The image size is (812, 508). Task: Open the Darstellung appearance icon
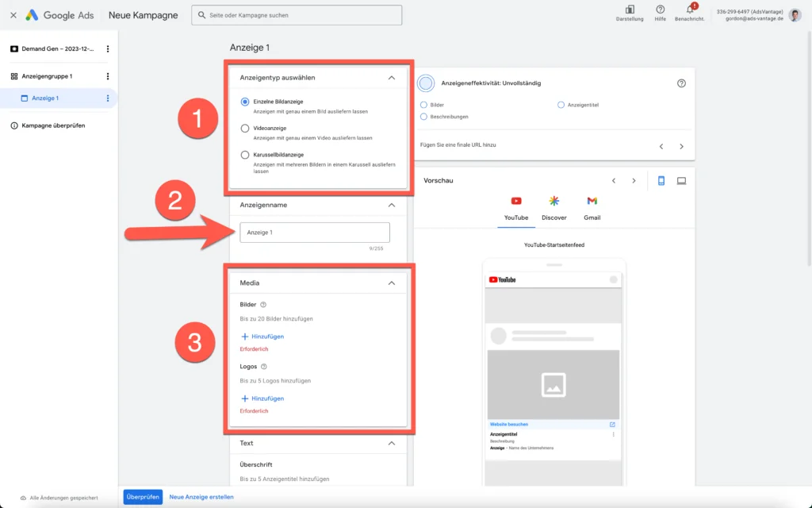[x=630, y=10]
